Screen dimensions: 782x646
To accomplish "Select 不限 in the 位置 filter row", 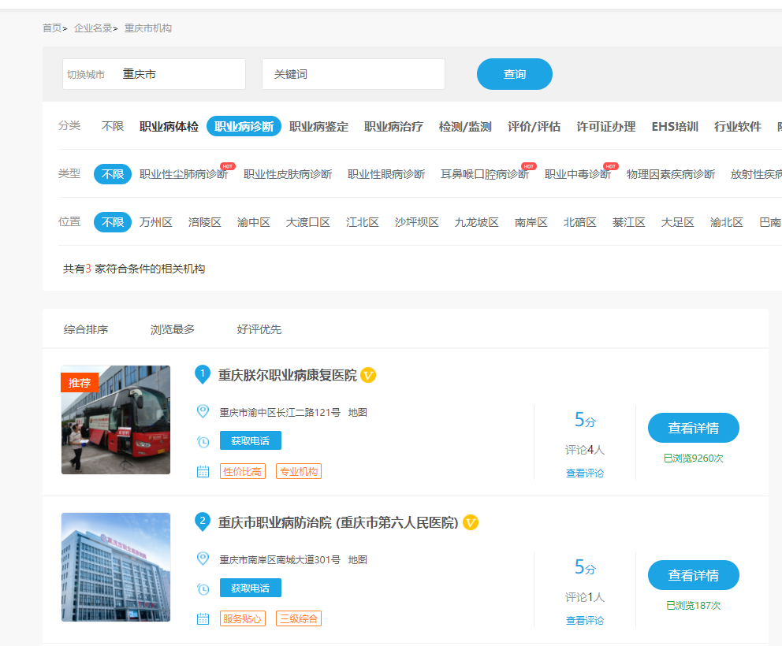I will coord(113,222).
